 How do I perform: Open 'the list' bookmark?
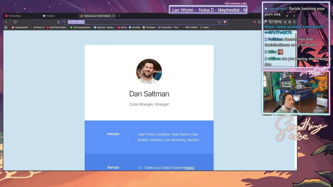pyautogui.click(x=122, y=27)
